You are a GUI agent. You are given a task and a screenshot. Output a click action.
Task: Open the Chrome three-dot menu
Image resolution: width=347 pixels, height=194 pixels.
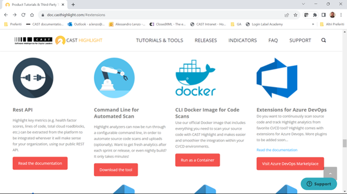(x=341, y=15)
